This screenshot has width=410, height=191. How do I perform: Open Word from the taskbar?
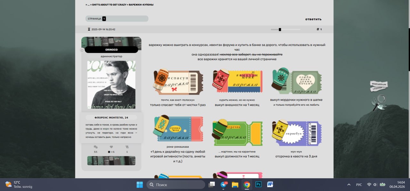[x=270, y=184]
